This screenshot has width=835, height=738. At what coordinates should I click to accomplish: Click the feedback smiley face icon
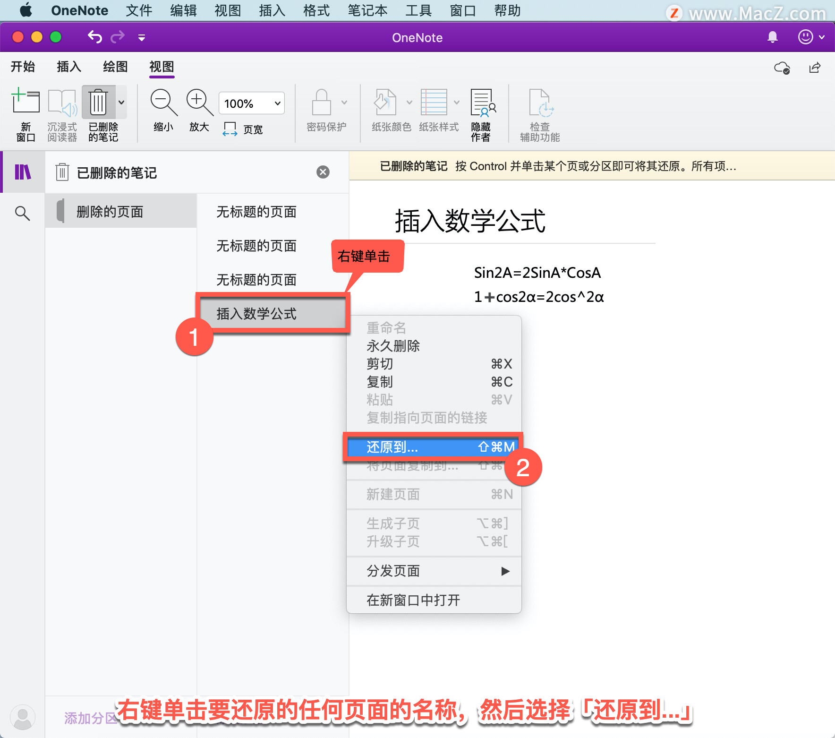click(805, 37)
